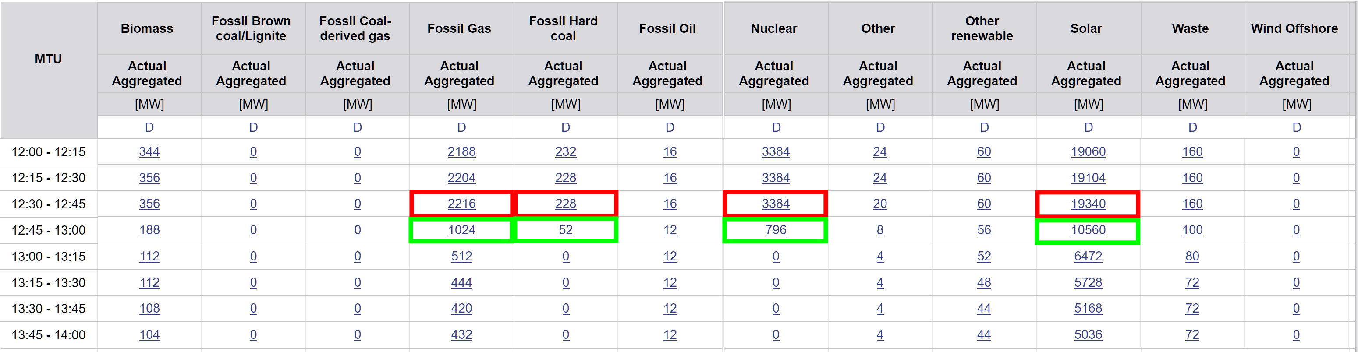Click Other renewable value 56
The image size is (1358, 352).
point(984,230)
